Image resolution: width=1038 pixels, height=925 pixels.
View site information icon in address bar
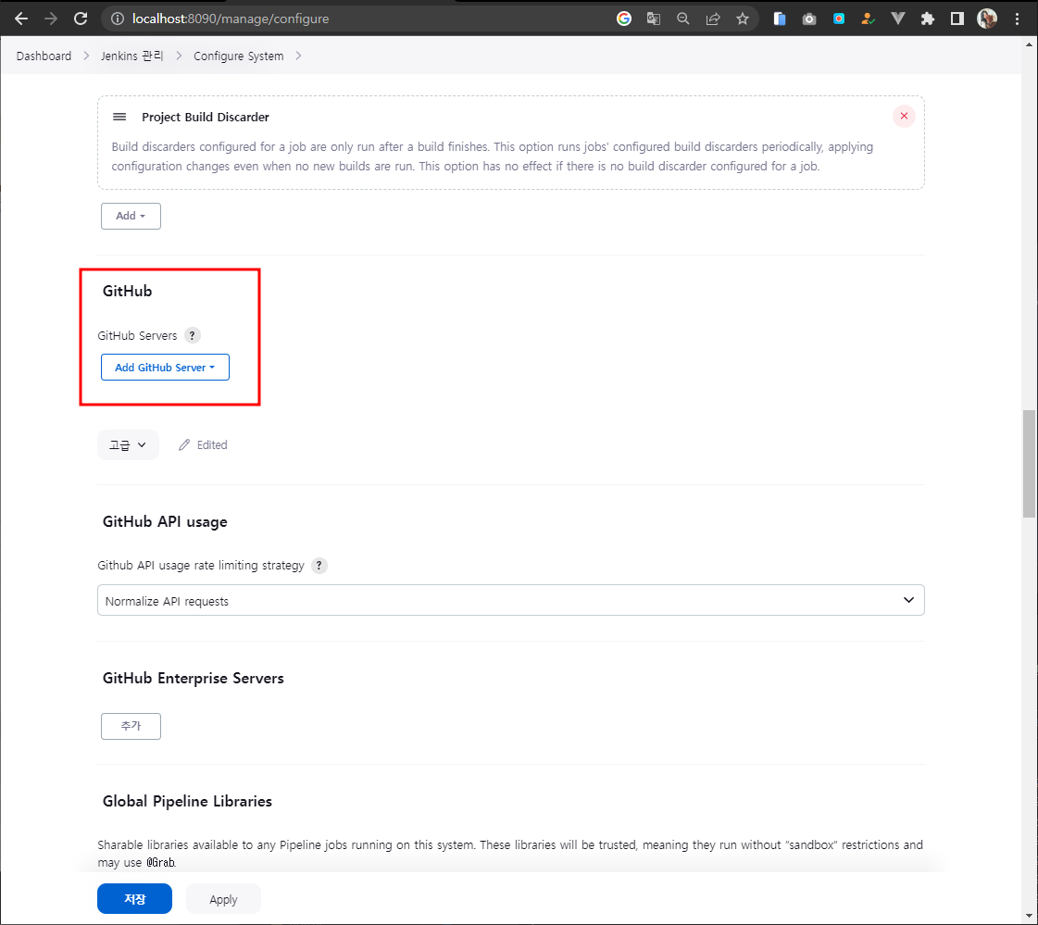(x=118, y=19)
